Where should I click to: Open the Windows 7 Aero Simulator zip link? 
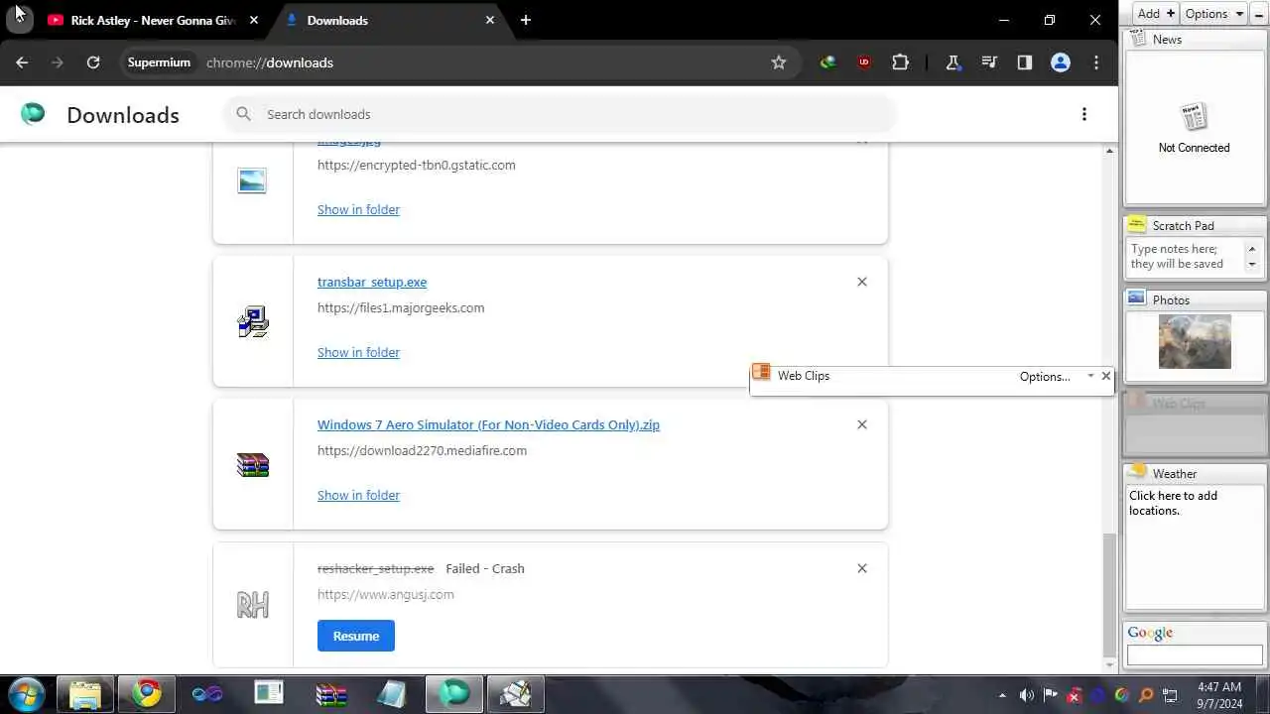488,424
